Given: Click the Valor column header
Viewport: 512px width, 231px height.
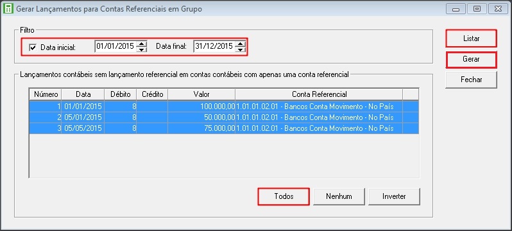Looking at the screenshot, I should coord(201,94).
